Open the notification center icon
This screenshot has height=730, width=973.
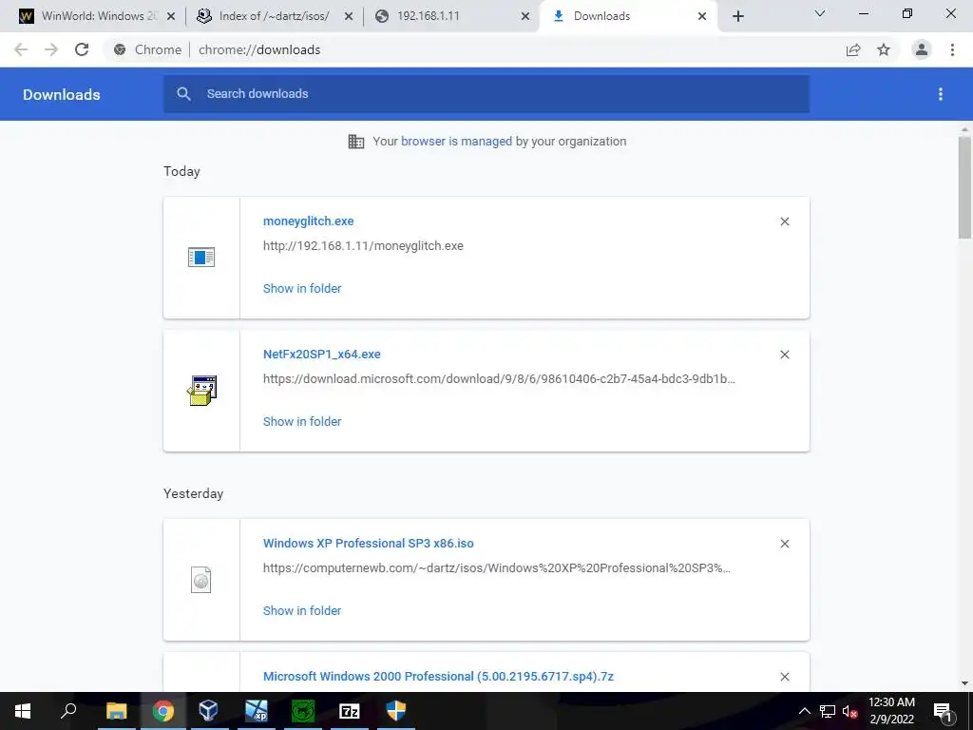[x=944, y=711]
